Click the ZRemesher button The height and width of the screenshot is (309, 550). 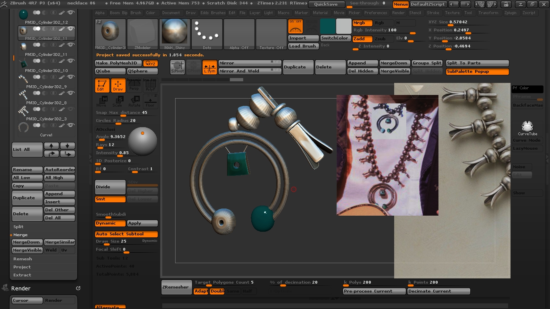[x=176, y=287]
